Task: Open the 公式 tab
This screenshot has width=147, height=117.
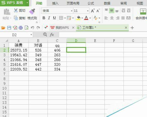Action: tap(91, 3)
